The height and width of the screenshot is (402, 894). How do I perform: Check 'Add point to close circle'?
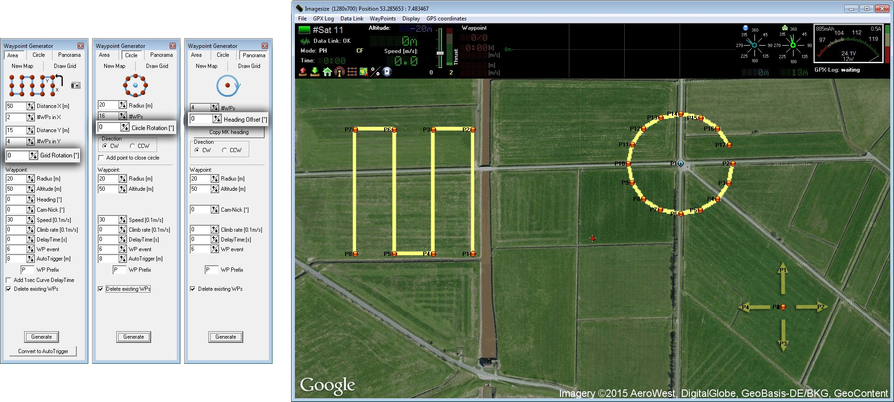(x=101, y=158)
